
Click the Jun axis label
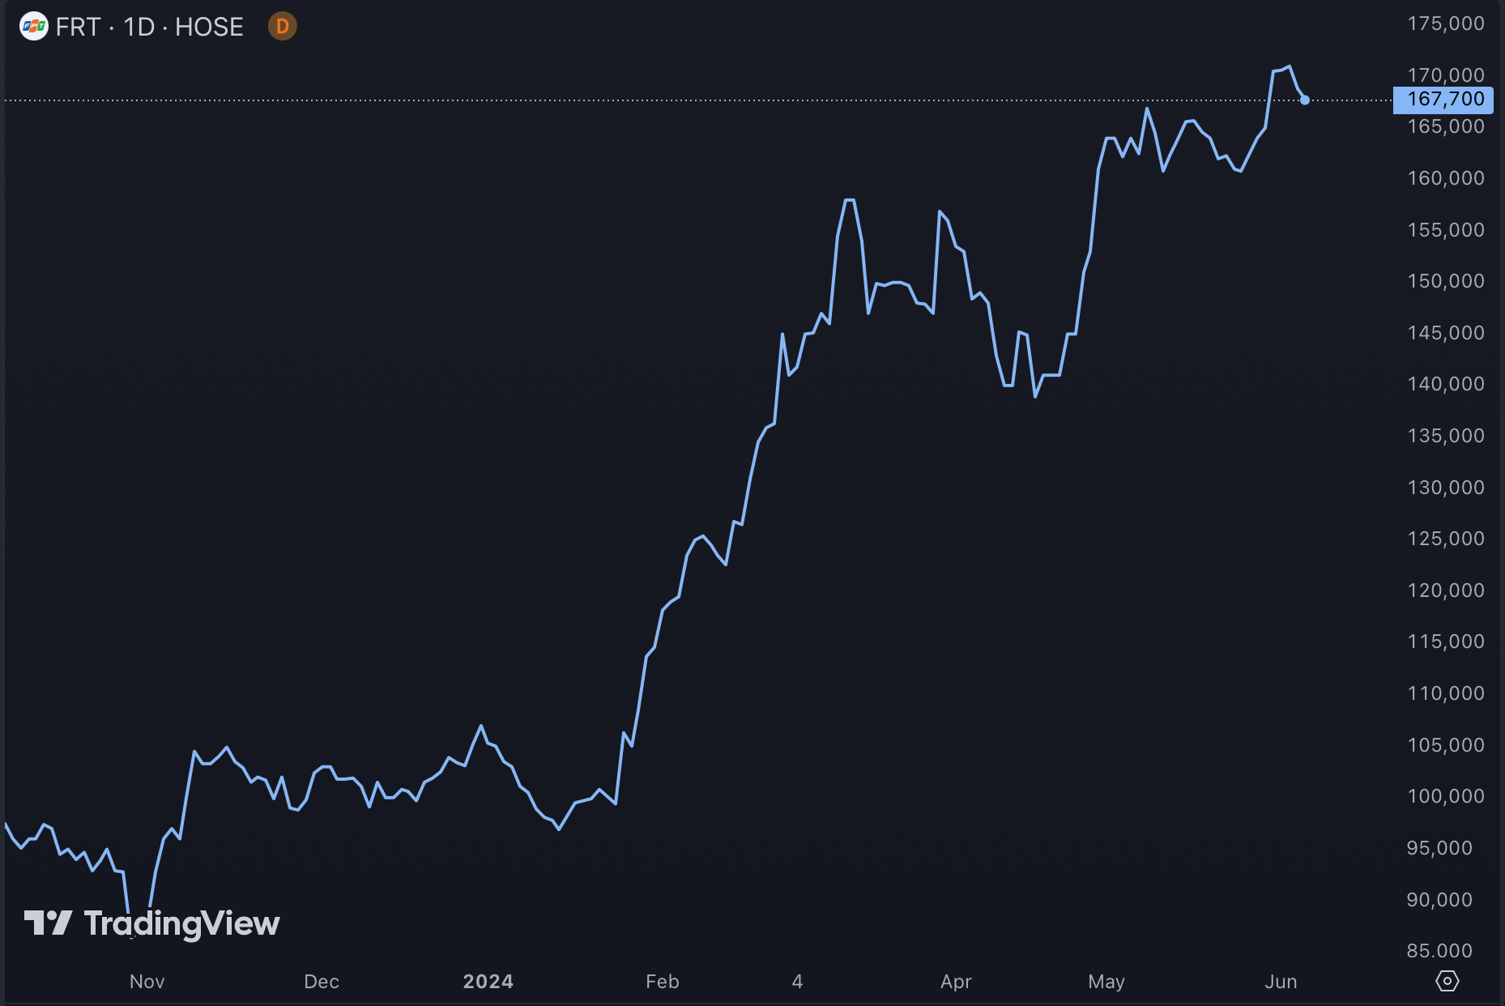pos(1281,981)
